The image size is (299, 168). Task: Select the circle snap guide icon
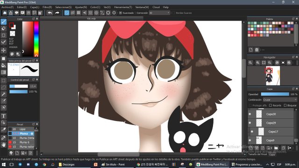tap(96, 13)
